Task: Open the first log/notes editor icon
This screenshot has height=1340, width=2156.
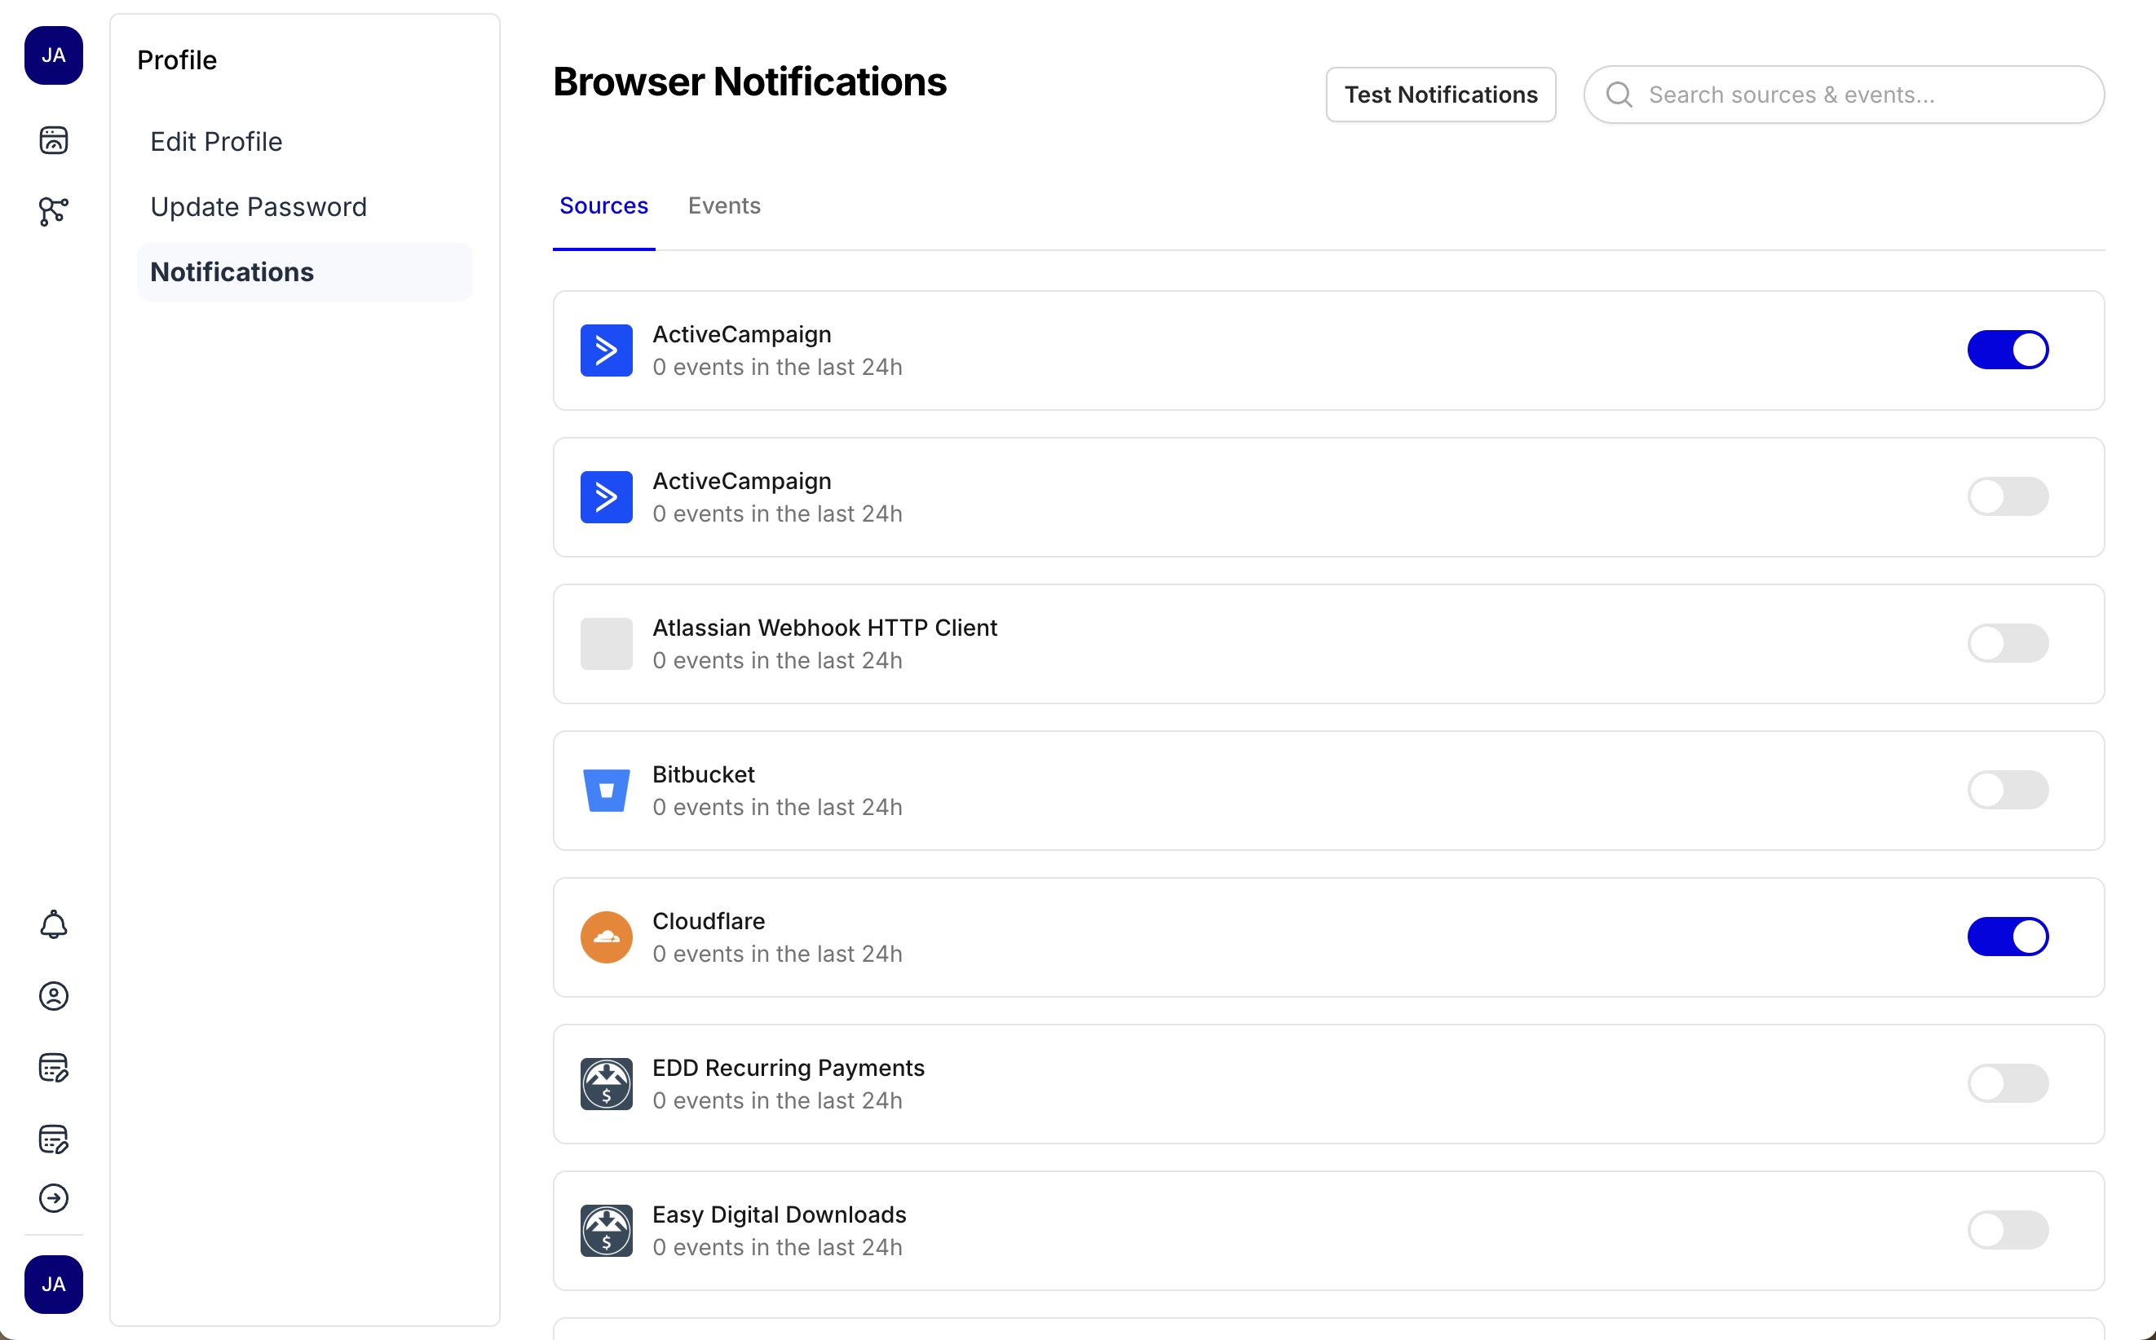Action: click(x=53, y=1068)
